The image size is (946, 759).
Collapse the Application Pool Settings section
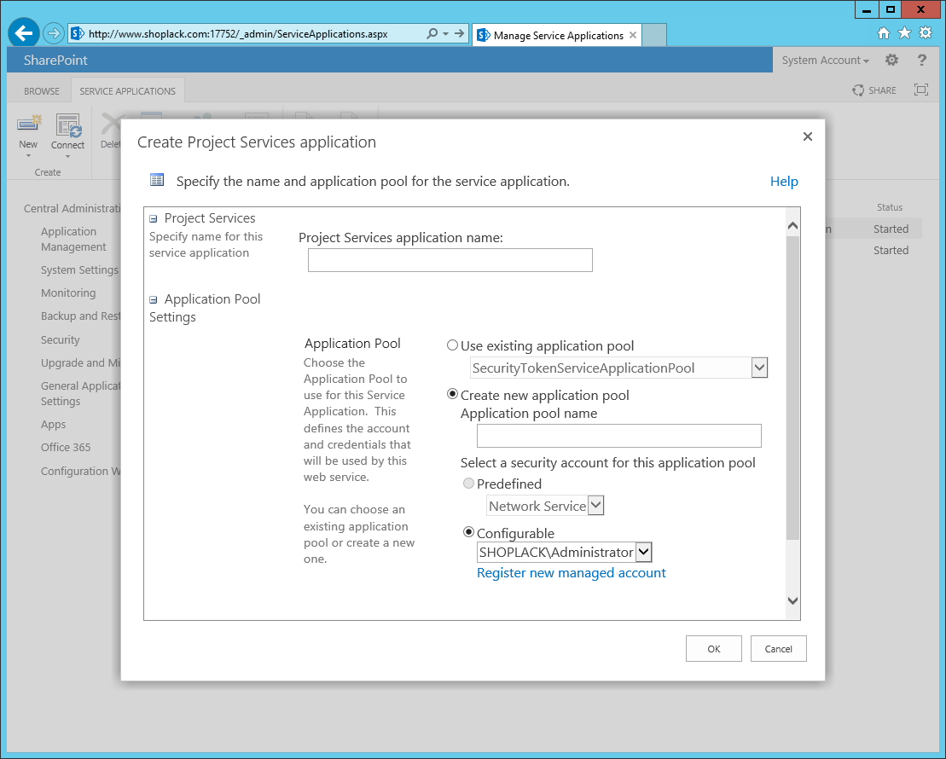tap(154, 300)
